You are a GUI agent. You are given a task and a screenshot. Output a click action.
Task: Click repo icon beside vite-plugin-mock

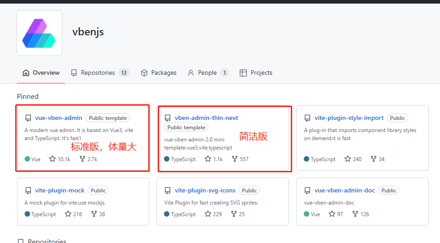tap(28, 191)
